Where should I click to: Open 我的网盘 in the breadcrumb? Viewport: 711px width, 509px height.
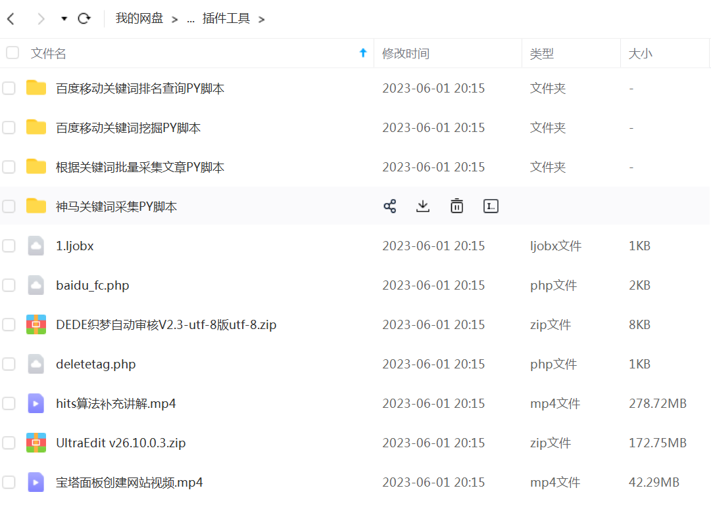coord(139,18)
